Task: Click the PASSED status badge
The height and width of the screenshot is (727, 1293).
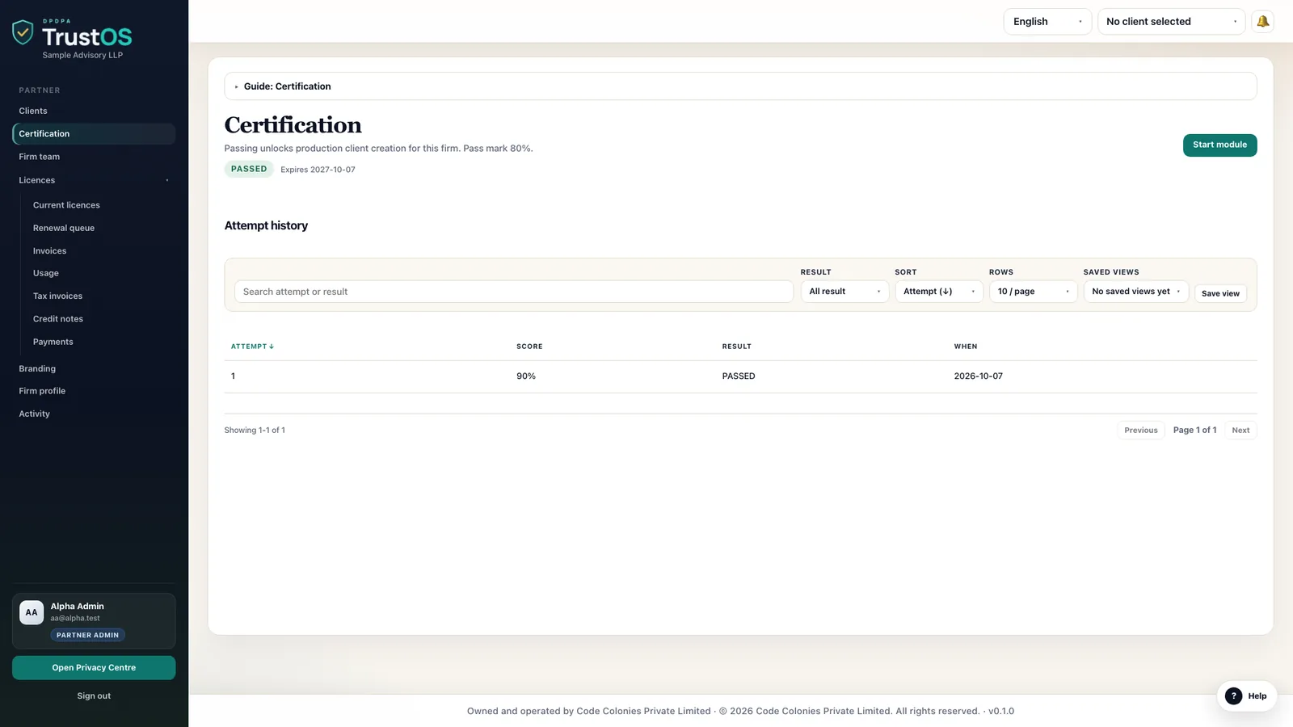Action: pos(249,169)
